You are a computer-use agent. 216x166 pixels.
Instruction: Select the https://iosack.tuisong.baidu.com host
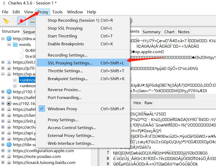(x=44, y=162)
